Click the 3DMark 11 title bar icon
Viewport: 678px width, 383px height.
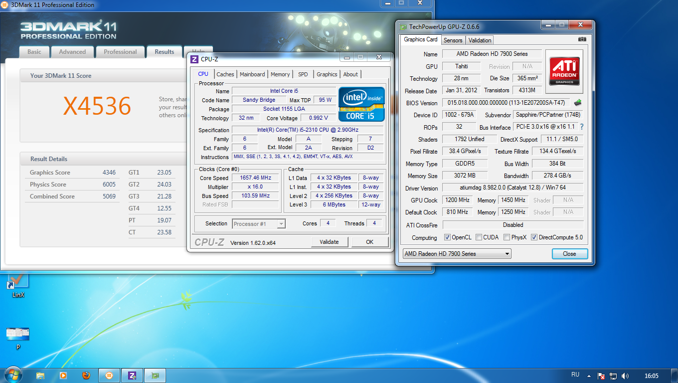coord(4,5)
